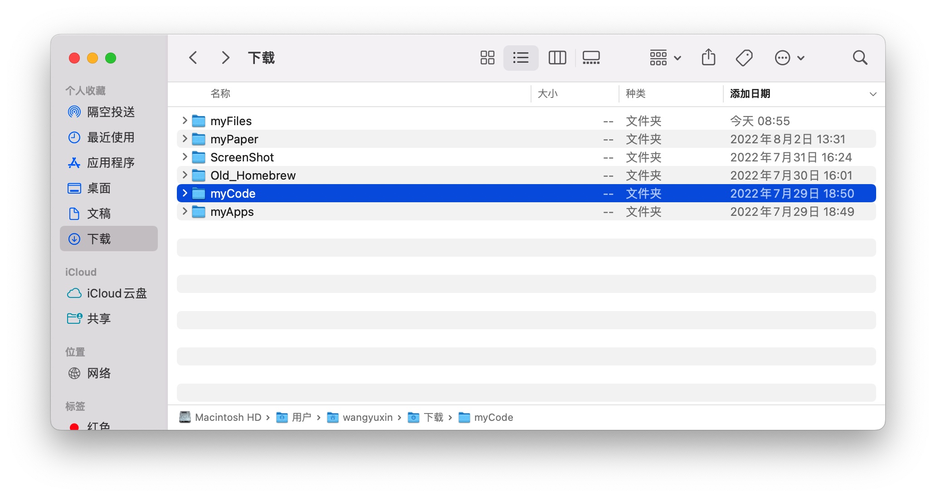Switch to column view
This screenshot has height=497, width=936.
tap(557, 58)
